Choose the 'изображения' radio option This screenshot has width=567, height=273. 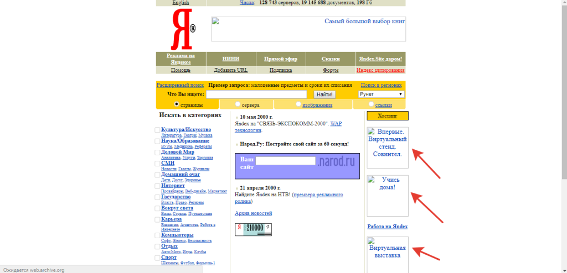pos(298,104)
